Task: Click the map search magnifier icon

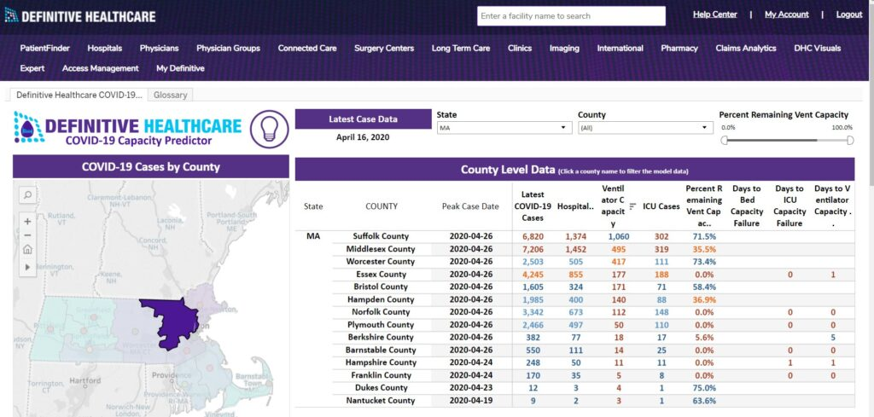Action: [27, 195]
